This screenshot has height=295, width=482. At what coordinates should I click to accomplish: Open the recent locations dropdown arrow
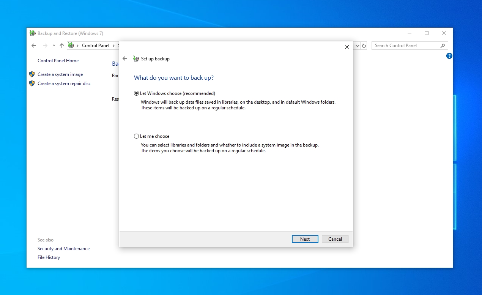tap(54, 46)
